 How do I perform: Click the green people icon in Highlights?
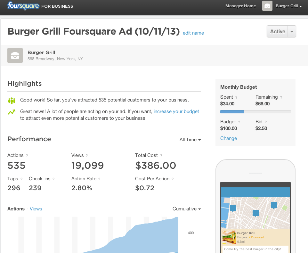point(12,101)
